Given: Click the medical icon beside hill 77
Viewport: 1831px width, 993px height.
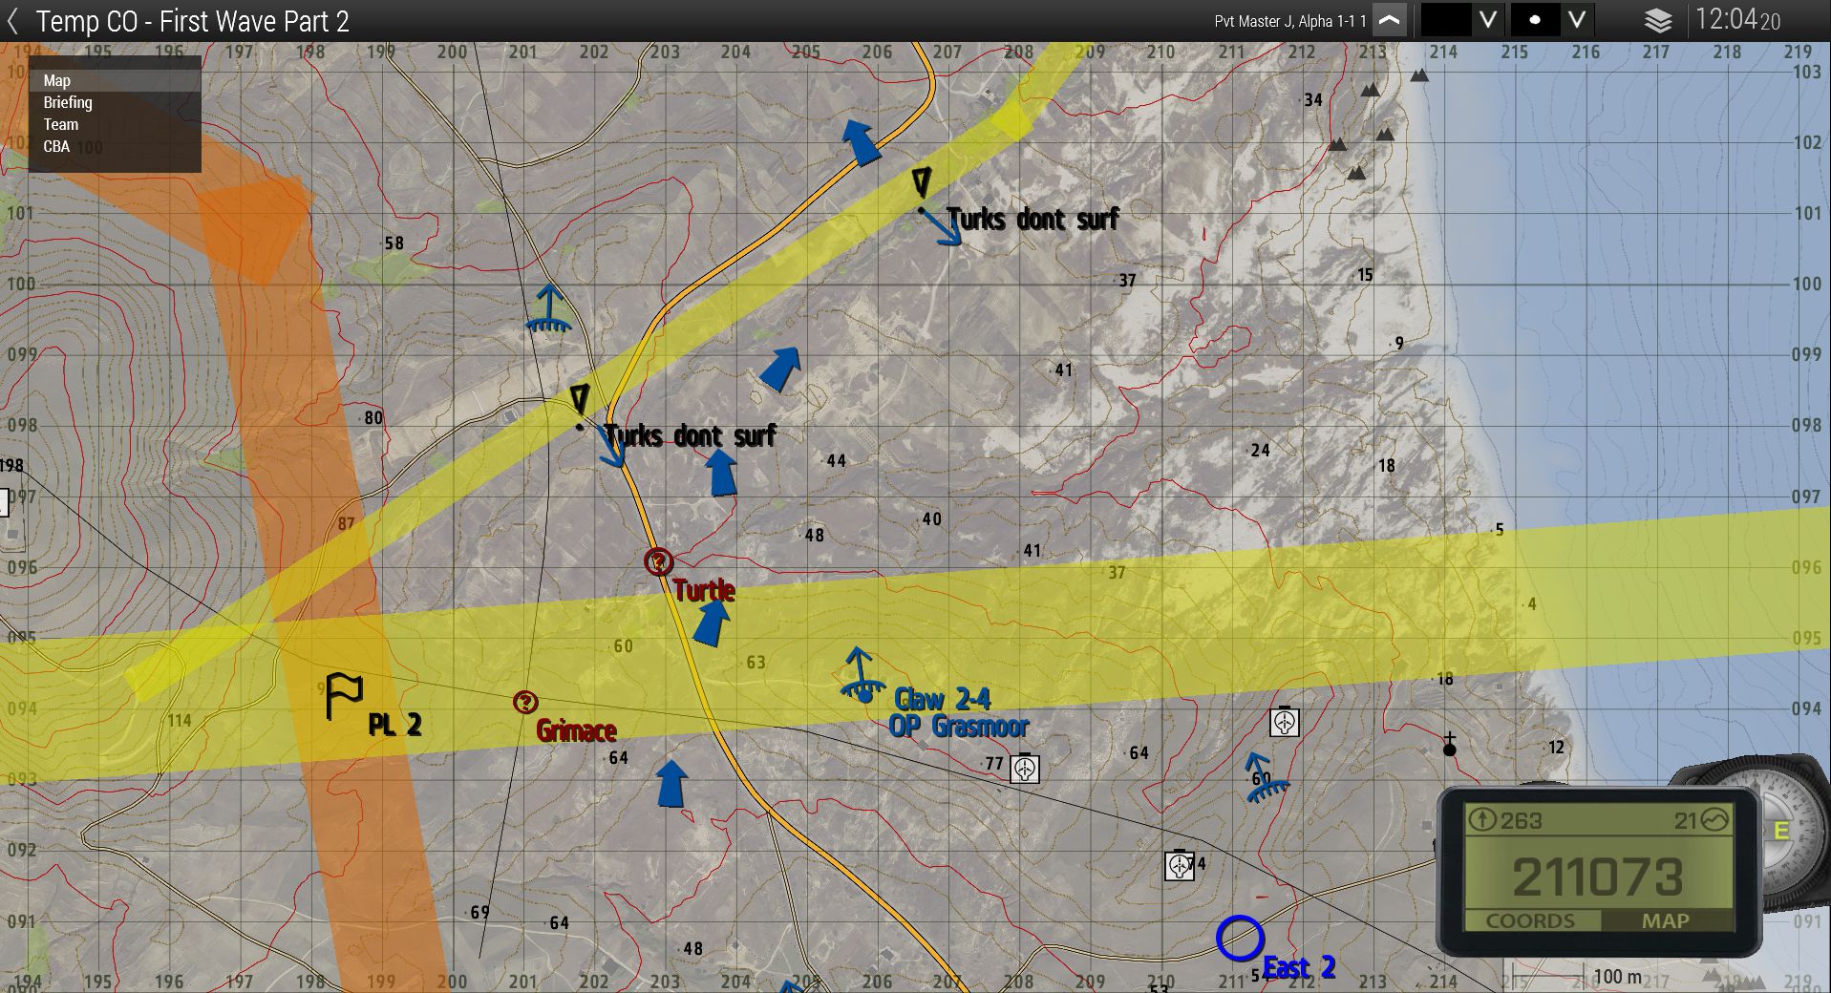Looking at the screenshot, I should click(x=1025, y=769).
